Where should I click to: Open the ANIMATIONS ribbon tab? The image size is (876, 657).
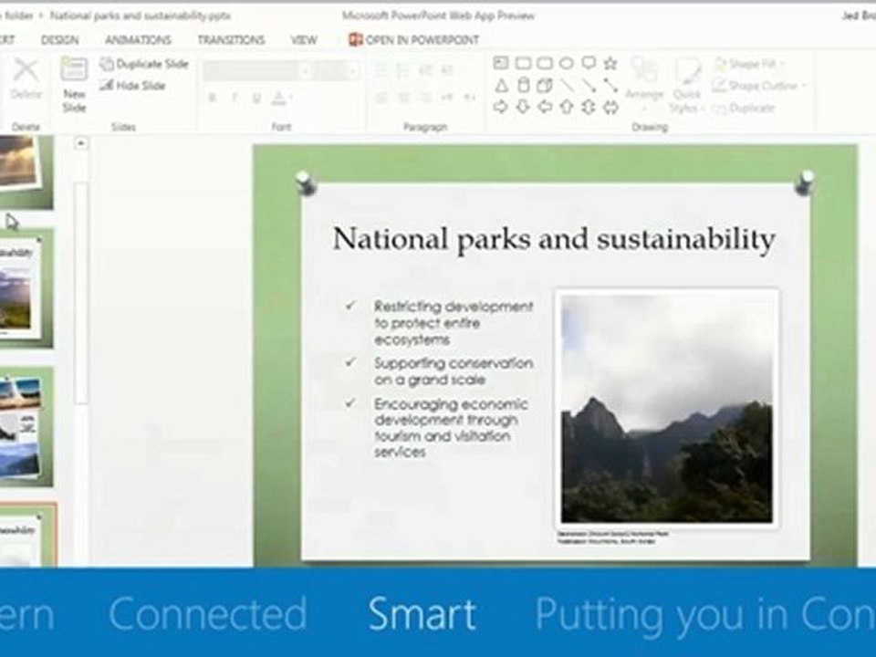point(138,39)
